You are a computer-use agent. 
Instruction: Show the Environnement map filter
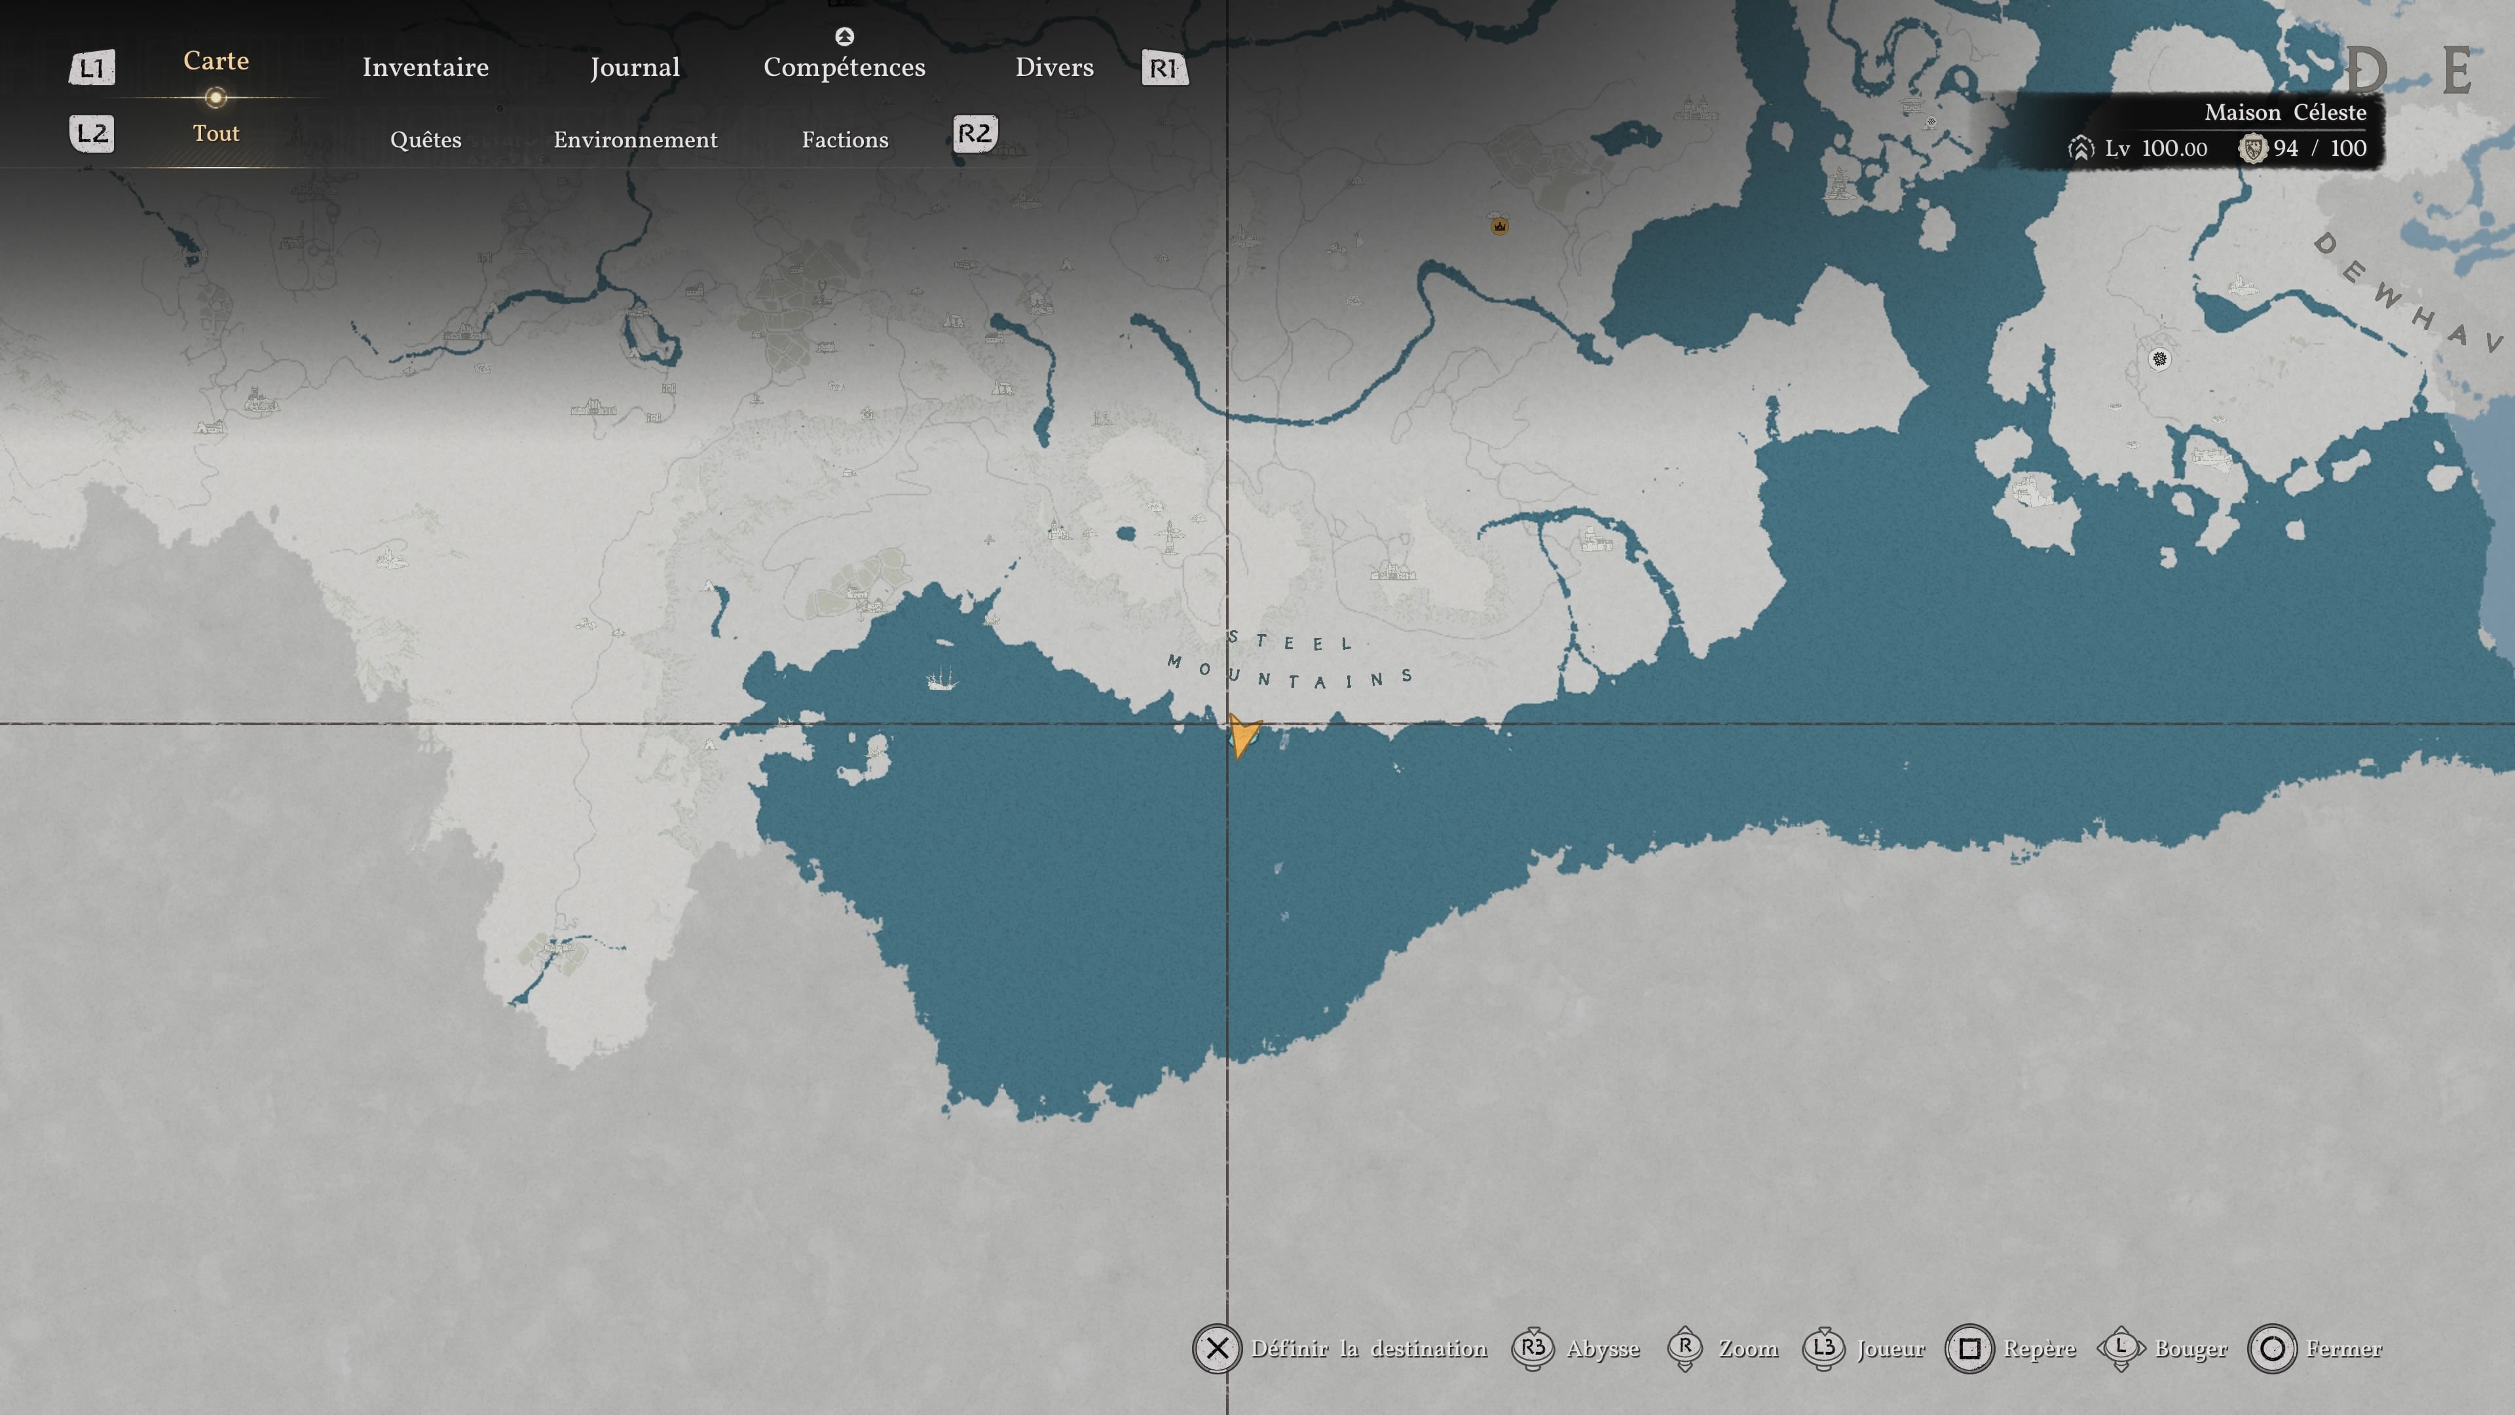click(635, 140)
